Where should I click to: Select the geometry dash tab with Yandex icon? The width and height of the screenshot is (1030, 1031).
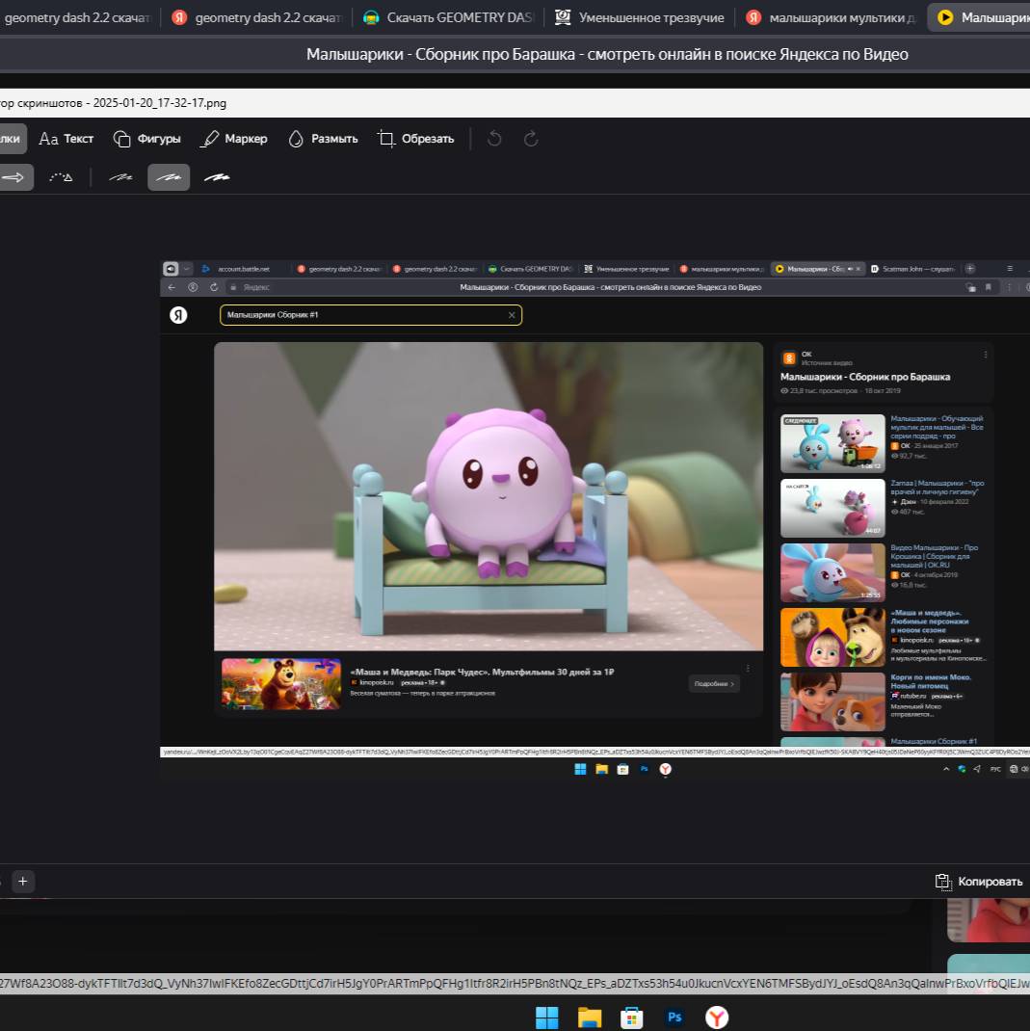point(256,17)
